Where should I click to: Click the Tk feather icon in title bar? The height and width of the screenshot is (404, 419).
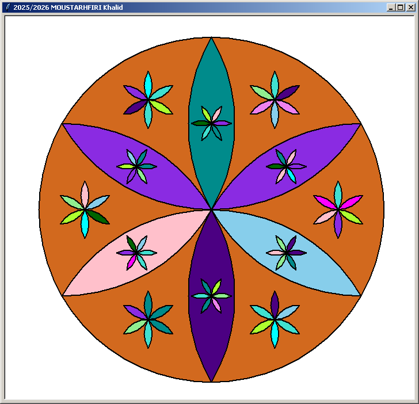point(7,7)
